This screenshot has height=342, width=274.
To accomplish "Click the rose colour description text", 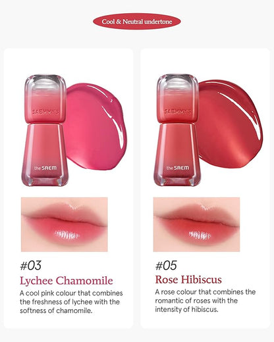I will tap(205, 301).
